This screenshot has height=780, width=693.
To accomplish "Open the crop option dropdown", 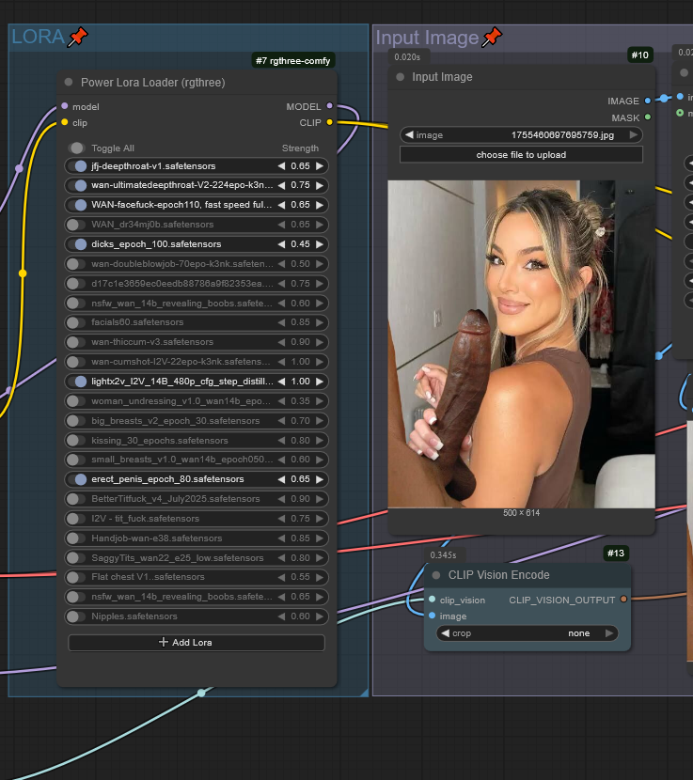I will pyautogui.click(x=527, y=633).
